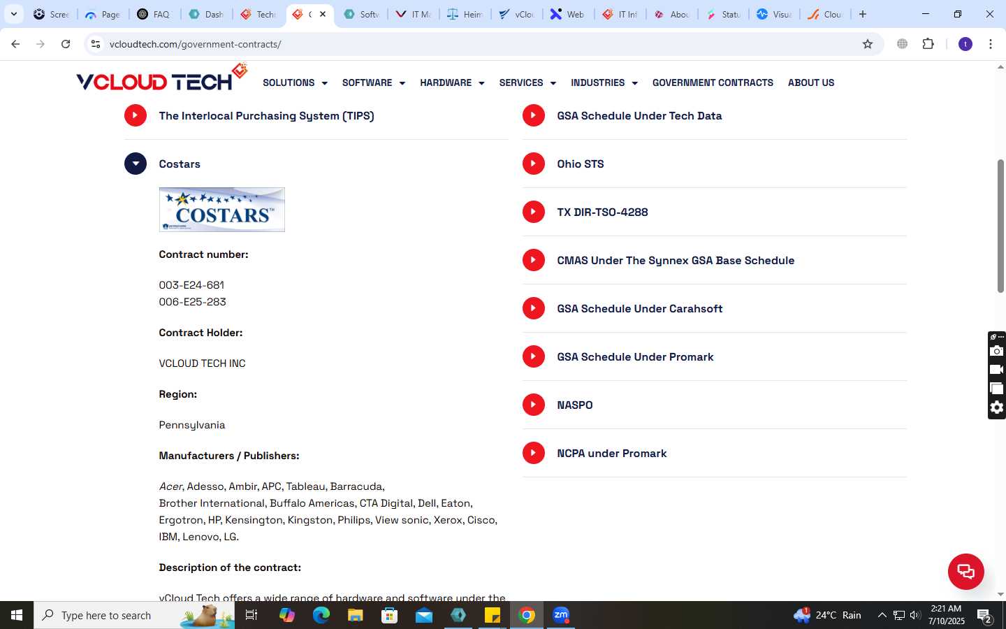Expand NCPA under Promark section
This screenshot has width=1006, height=629.
click(x=534, y=453)
